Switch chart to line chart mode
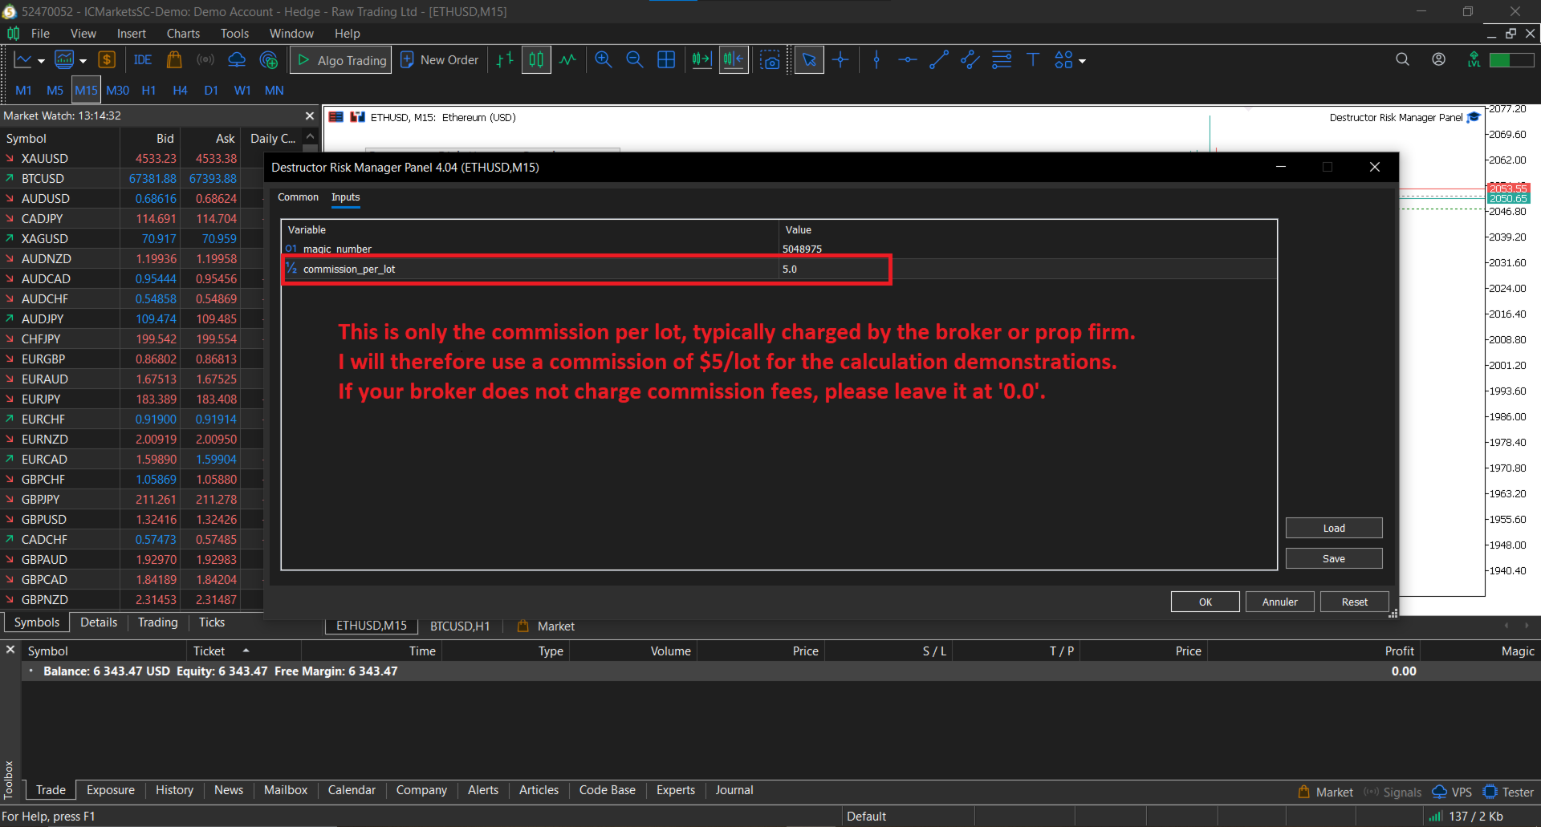 [x=568, y=60]
